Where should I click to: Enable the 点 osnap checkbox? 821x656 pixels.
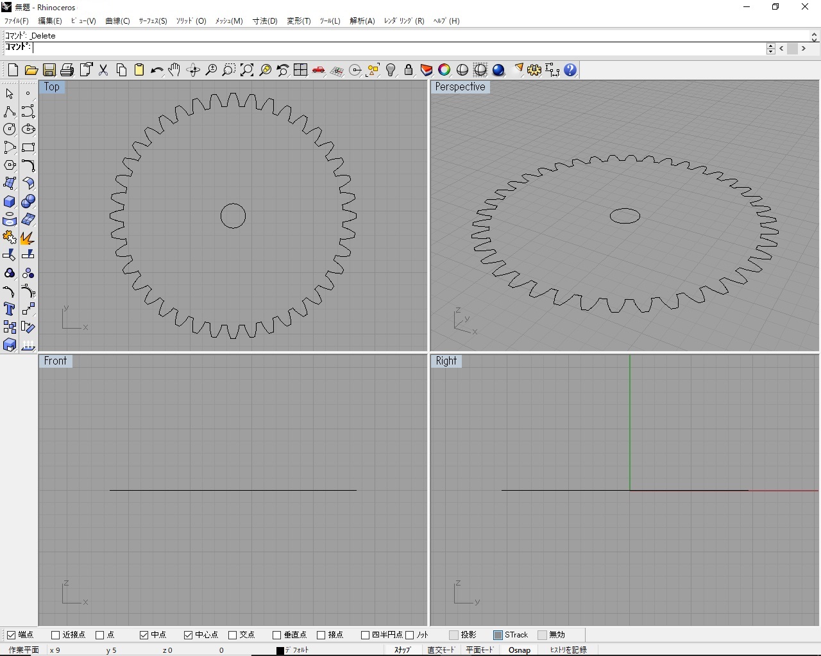click(99, 635)
